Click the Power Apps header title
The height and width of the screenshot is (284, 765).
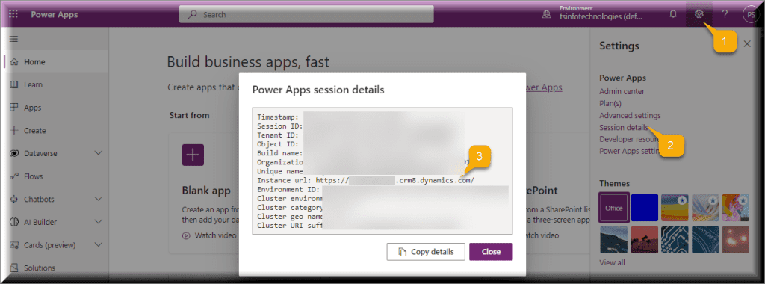point(54,14)
